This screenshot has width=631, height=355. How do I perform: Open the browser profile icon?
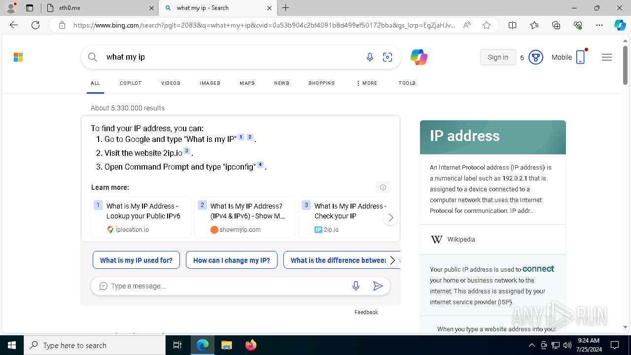pos(11,7)
